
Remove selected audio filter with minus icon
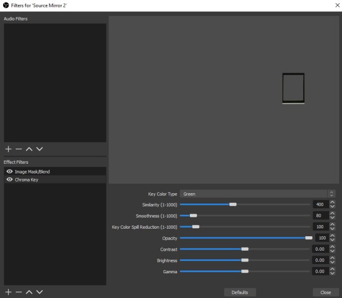(x=19, y=149)
